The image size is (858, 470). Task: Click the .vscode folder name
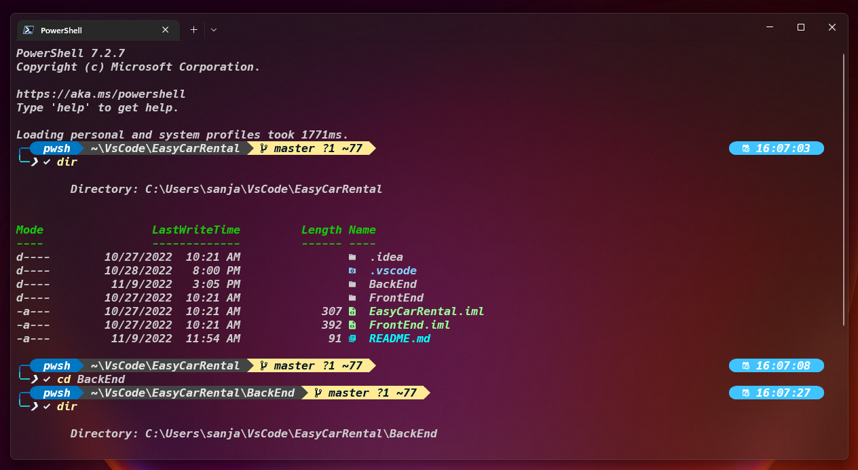pyautogui.click(x=393, y=270)
